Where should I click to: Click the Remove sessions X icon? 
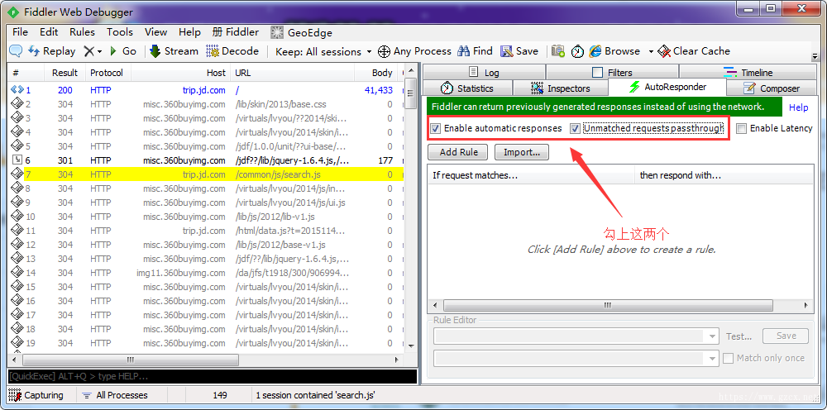(88, 51)
